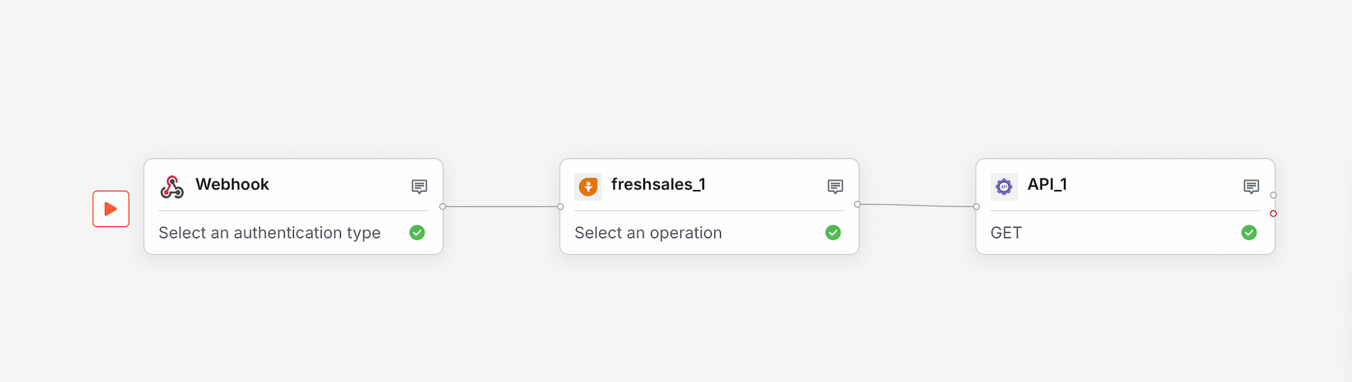
Task: Click the freshsales_1 orange app icon
Action: (588, 187)
